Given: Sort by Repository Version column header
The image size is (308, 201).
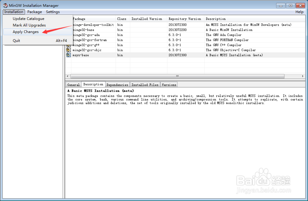Looking at the screenshot, I should [x=186, y=19].
